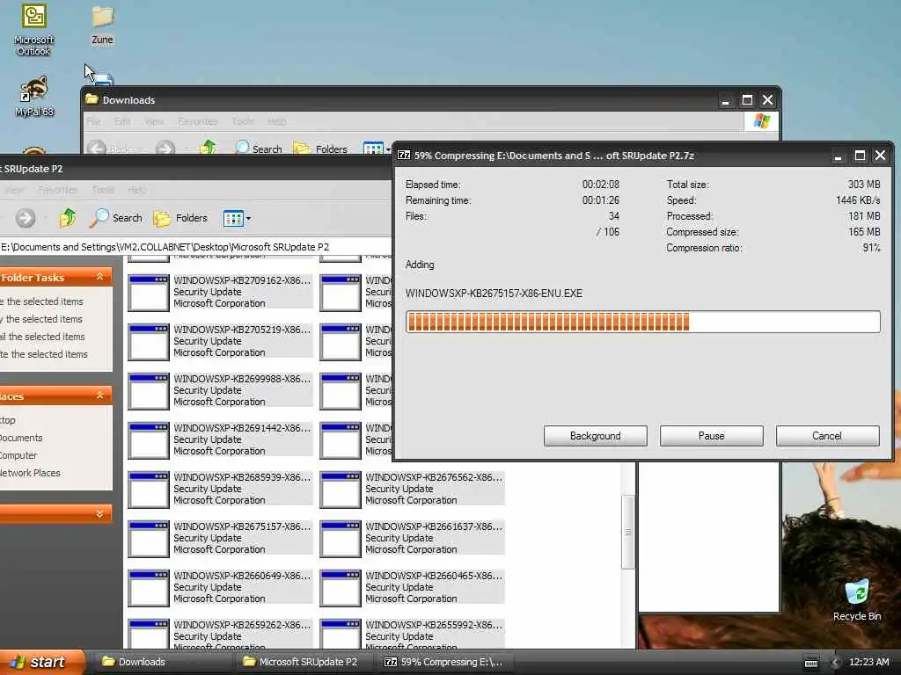Viewport: 901px width, 675px height.
Task: Select WINDOWSXP-KB2699988-X86 file icon
Action: [148, 391]
